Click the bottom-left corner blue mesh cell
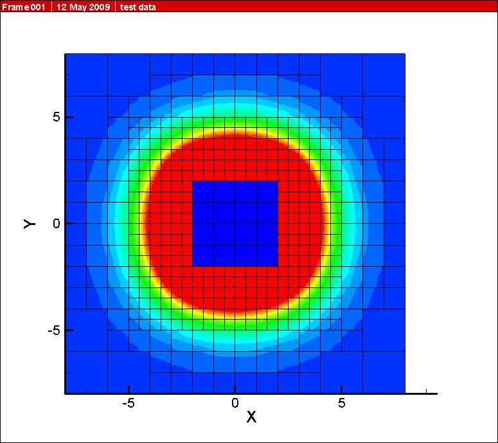 tap(86, 372)
